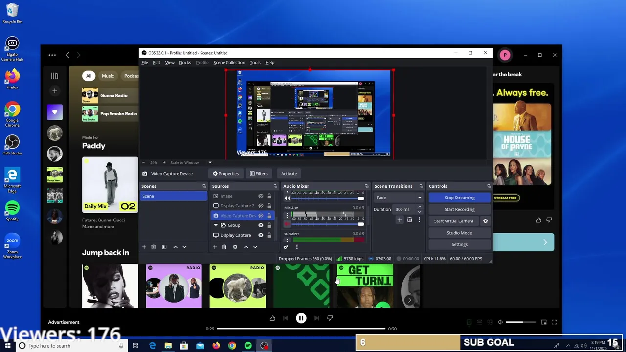This screenshot has height=352, width=626.
Task: Open virtual camera settings gear
Action: tap(486, 221)
